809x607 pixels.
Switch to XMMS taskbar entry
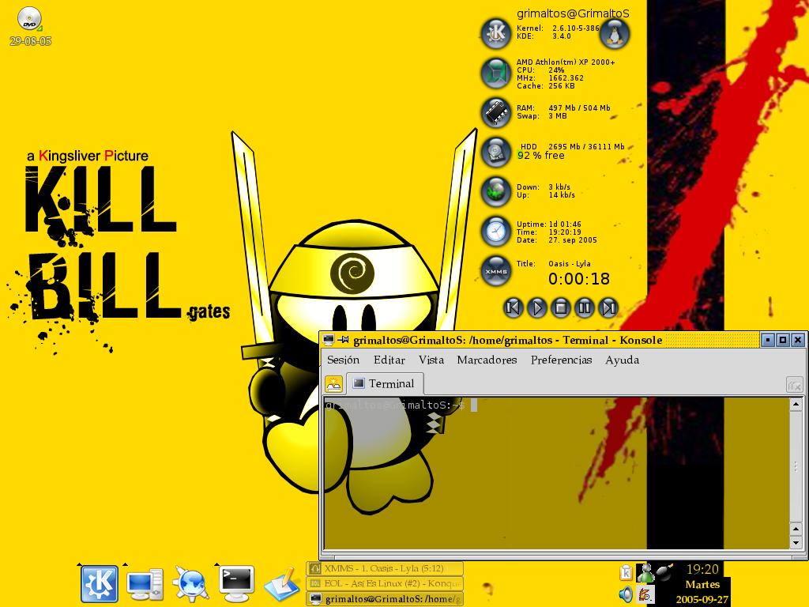click(384, 568)
